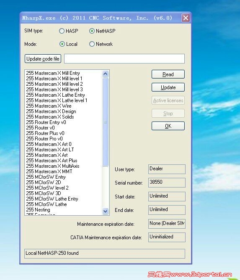Click the End date Unlimited field
The width and height of the screenshot is (240, 280).
167,210
